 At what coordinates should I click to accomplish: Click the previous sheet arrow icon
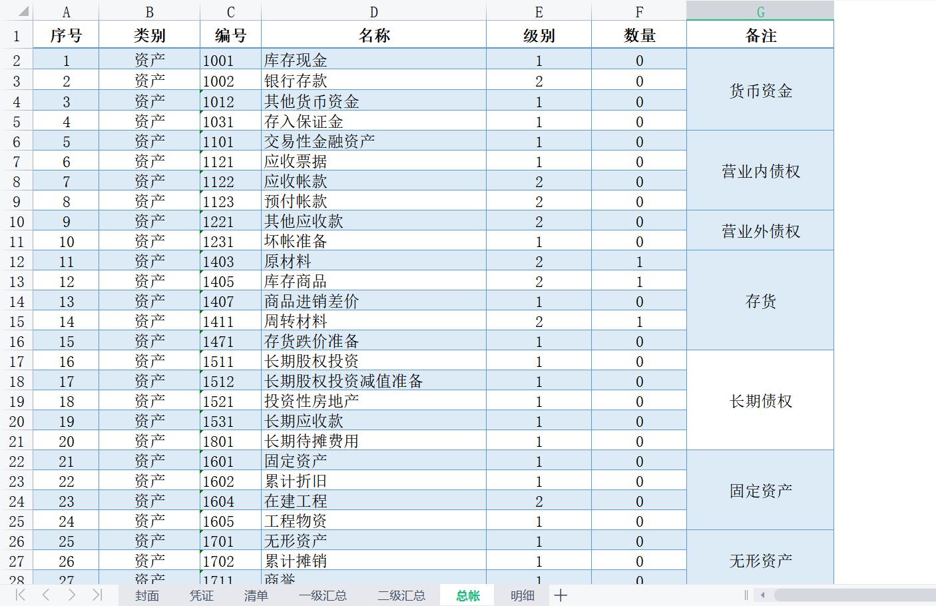[x=45, y=596]
